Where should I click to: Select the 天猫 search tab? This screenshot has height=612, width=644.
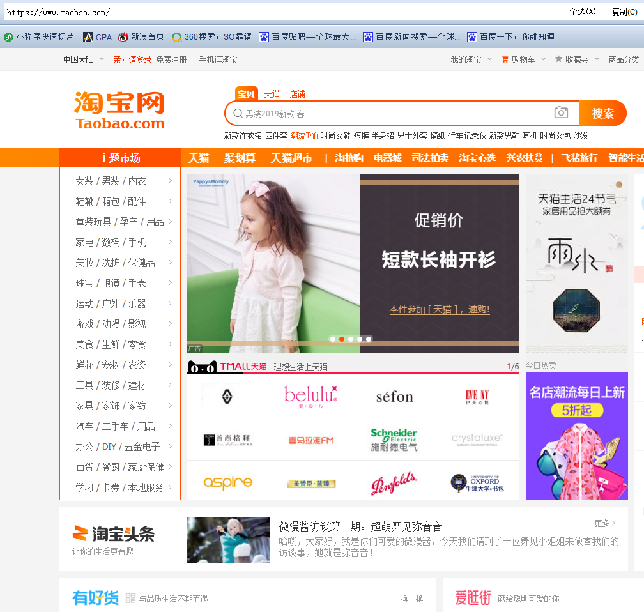pyautogui.click(x=272, y=94)
